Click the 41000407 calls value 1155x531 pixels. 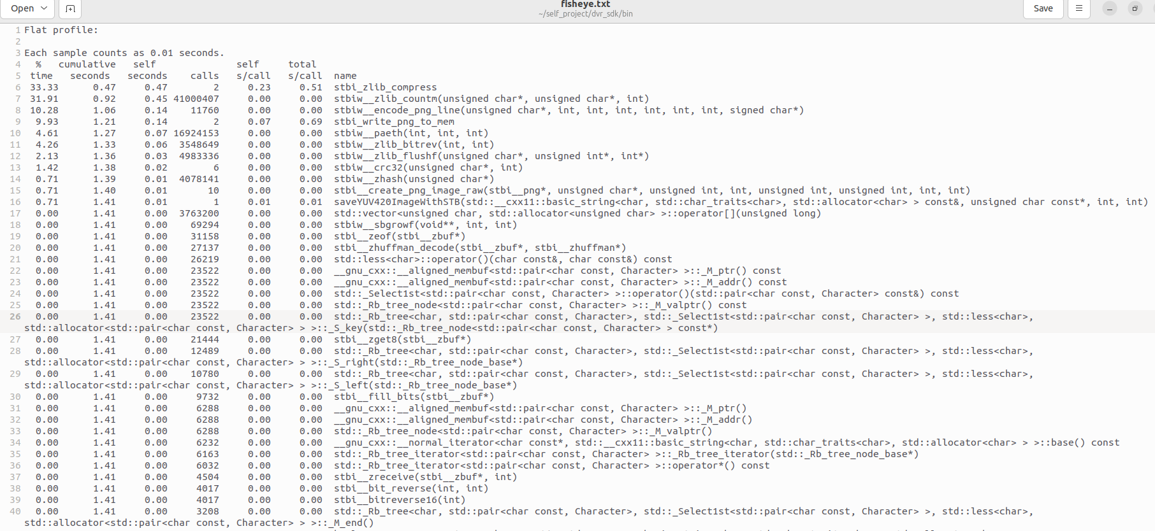pyautogui.click(x=196, y=99)
